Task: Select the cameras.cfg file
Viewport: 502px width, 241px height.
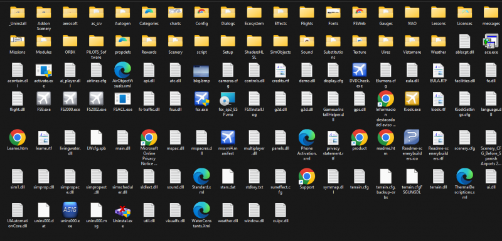Action: [228, 69]
